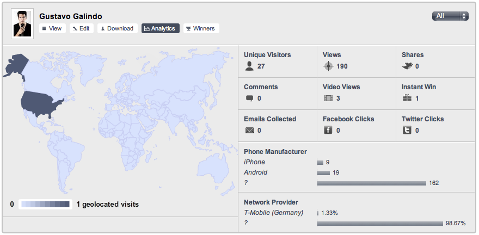This screenshot has height=235, width=479.
Task: Click the Facebook Clicks icon
Action: (328, 131)
